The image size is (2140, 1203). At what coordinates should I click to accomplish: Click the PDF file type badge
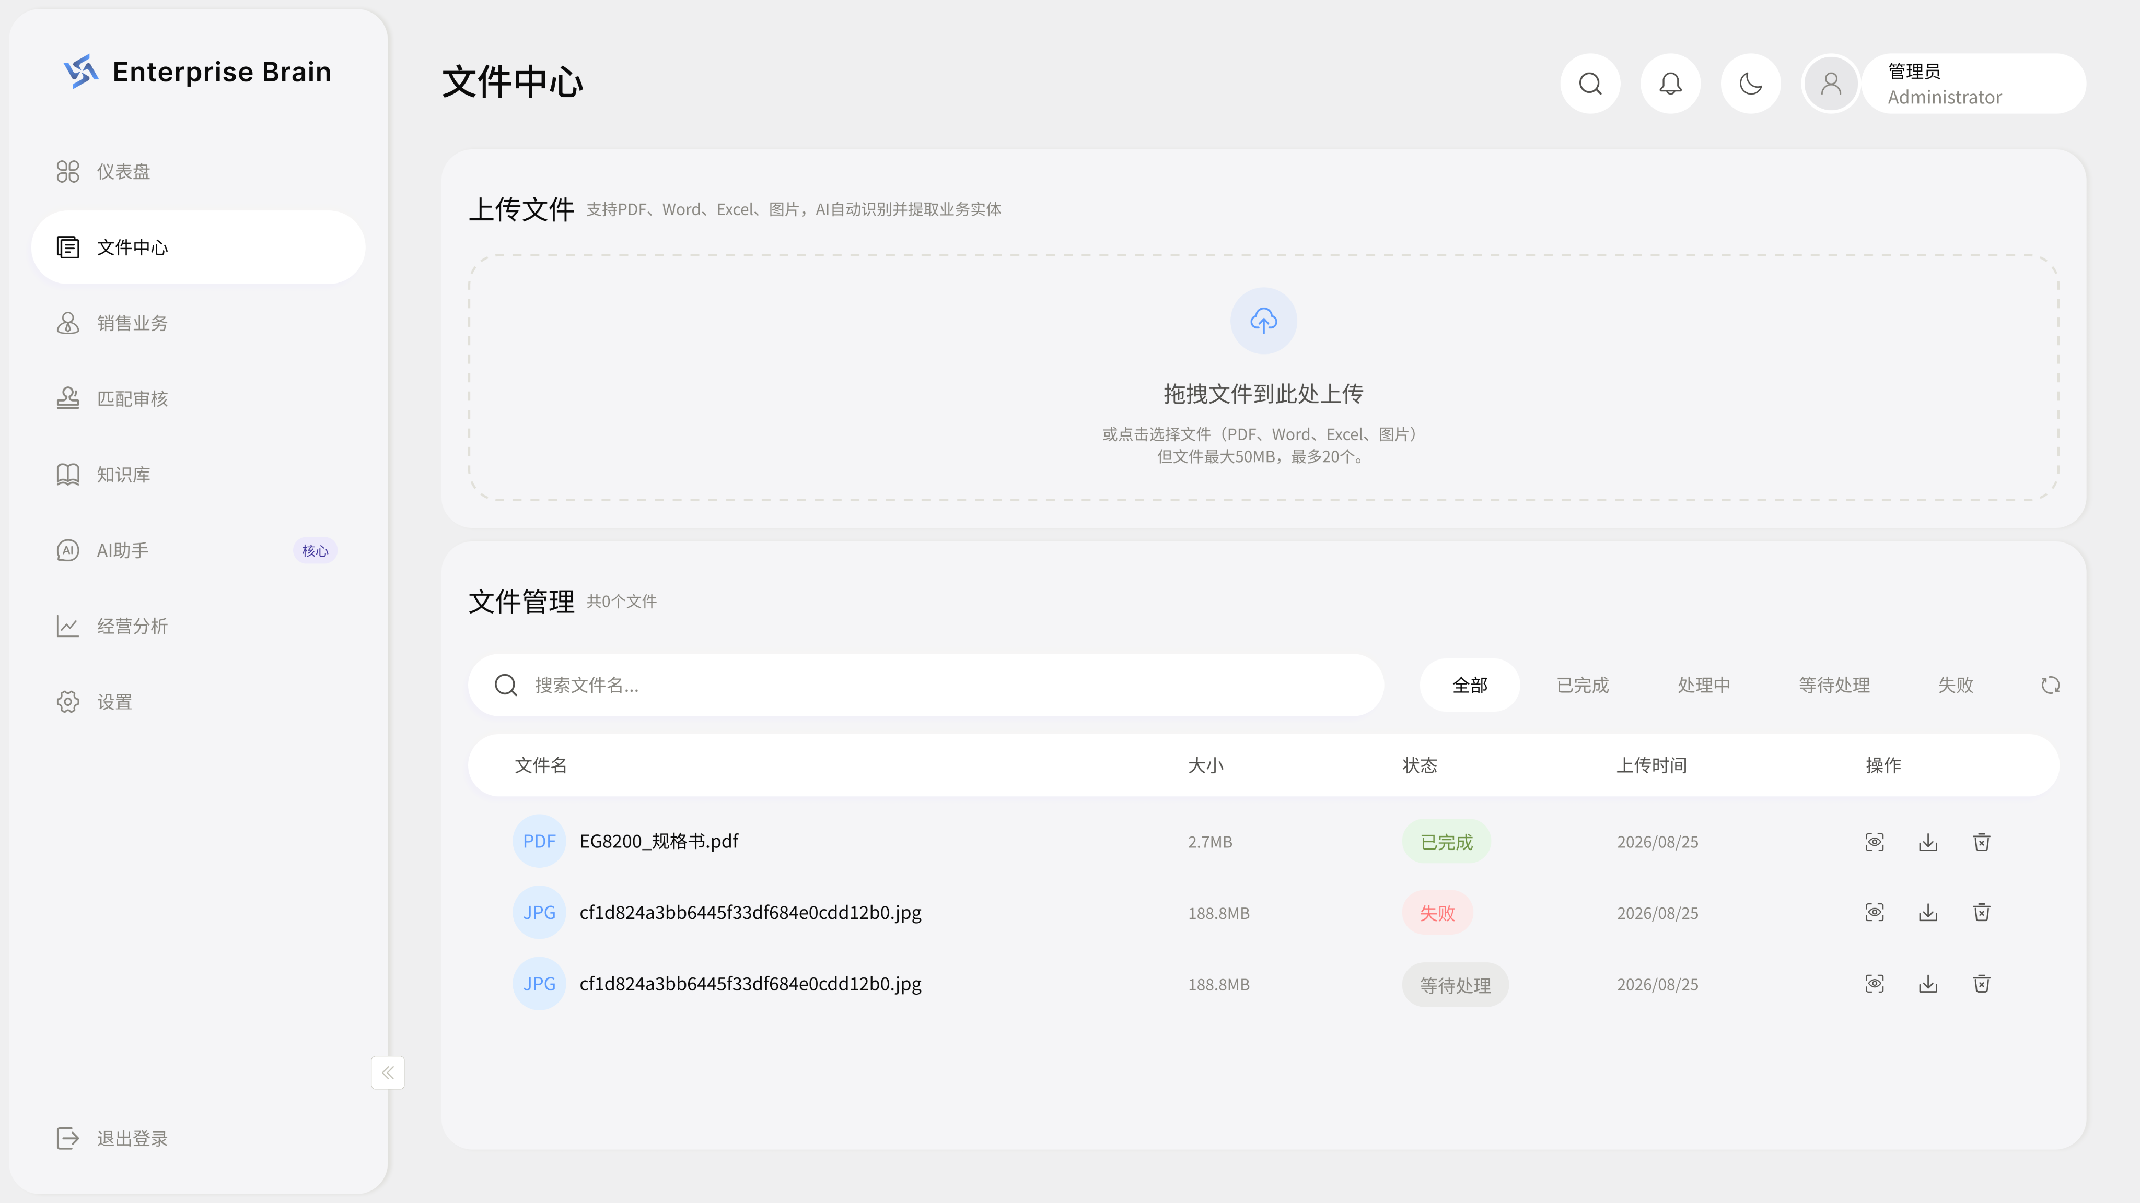pos(539,841)
